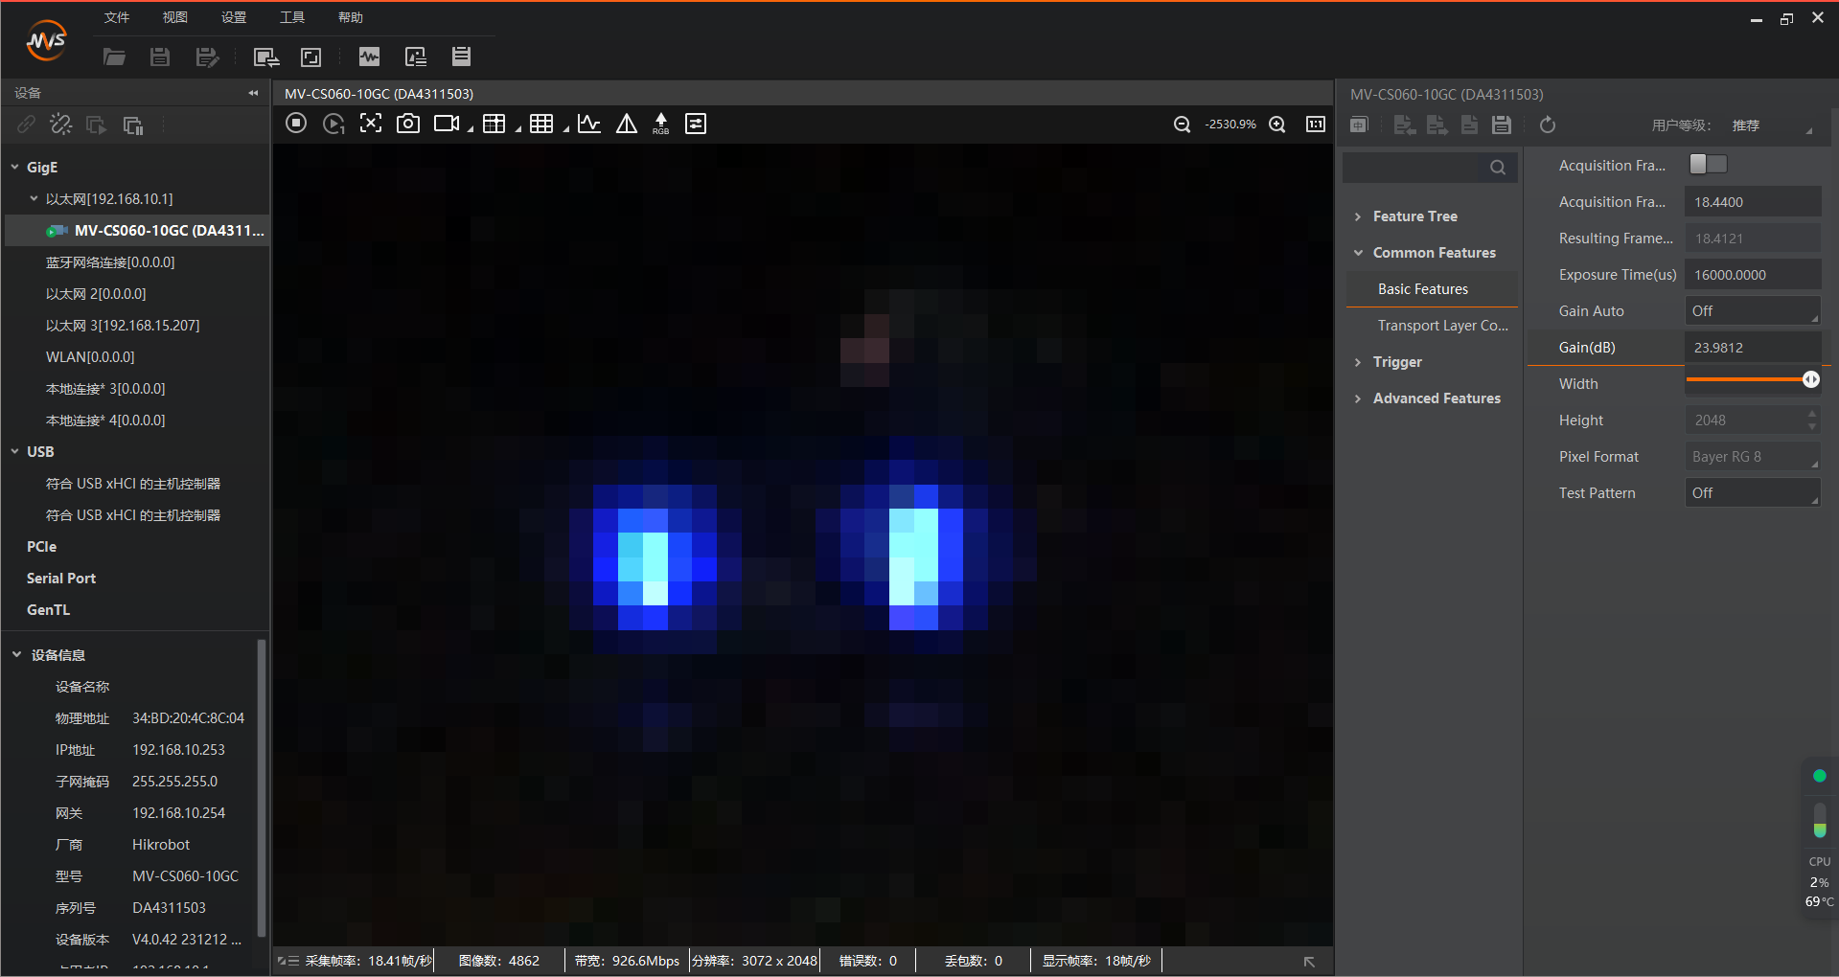Viewport: 1839px width, 977px height.
Task: Click the Gain slider handle
Action: (1810, 380)
